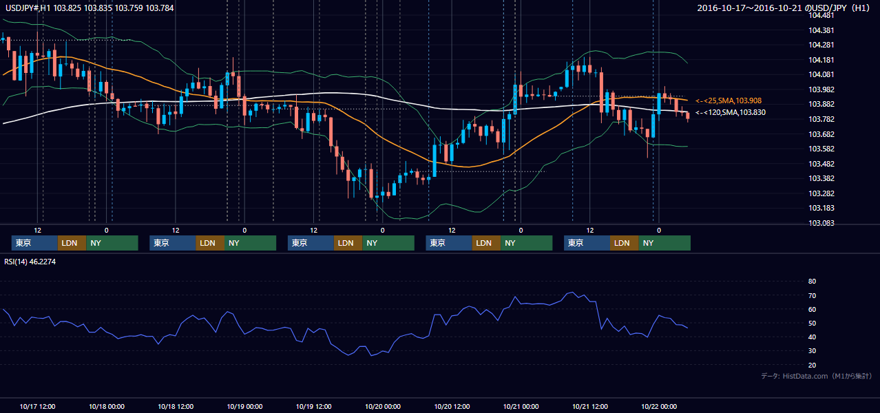Click the RSI(14) 46.2274 indicator label
Viewport: 880px width, 413px height.
pyautogui.click(x=30, y=262)
